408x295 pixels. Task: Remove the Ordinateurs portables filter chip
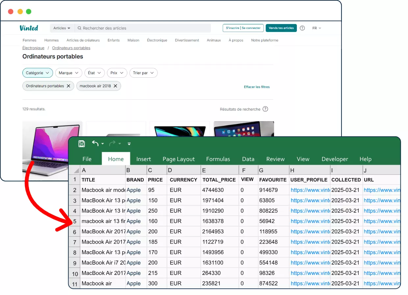[68, 86]
